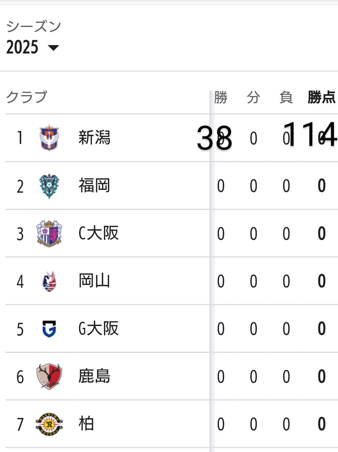Image resolution: width=338 pixels, height=452 pixels.
Task: Click the Gamba Osaka crest icon
Action: pos(49,329)
